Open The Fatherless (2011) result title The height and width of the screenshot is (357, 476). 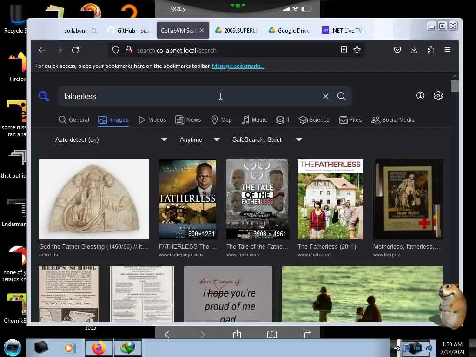click(x=327, y=246)
